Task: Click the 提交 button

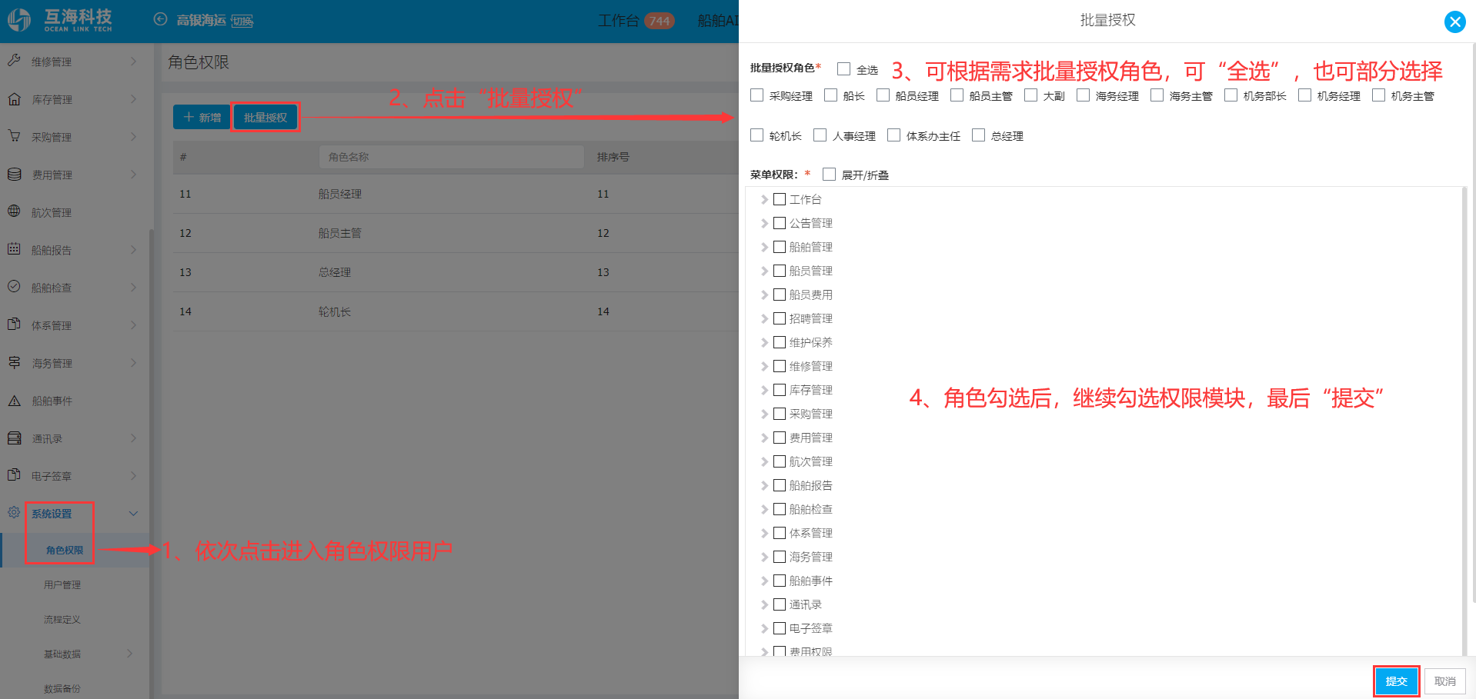Action: click(x=1396, y=681)
